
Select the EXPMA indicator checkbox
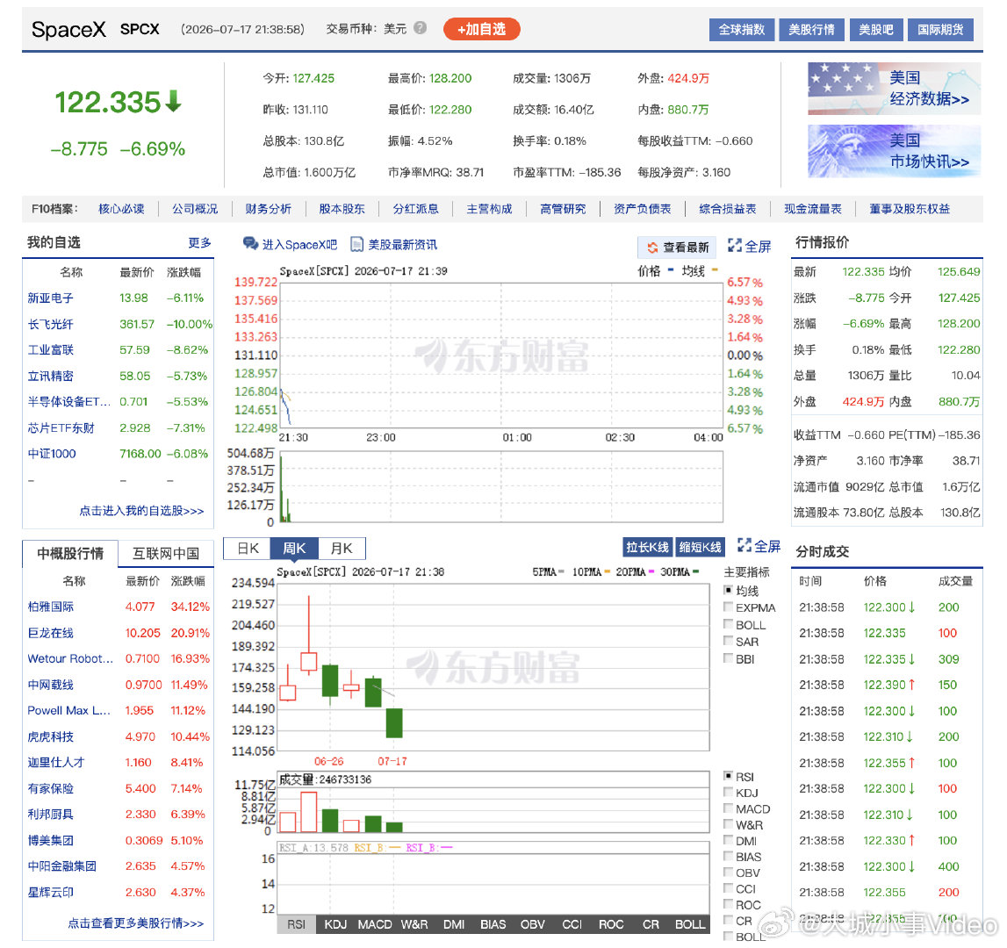point(729,607)
